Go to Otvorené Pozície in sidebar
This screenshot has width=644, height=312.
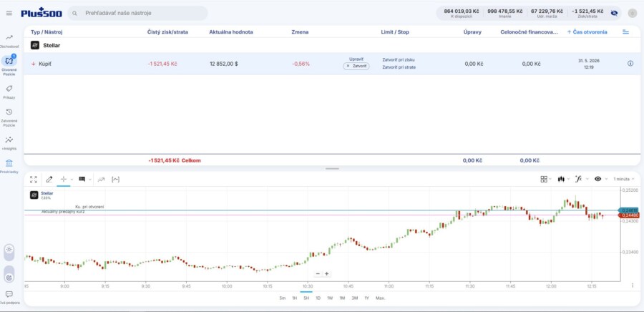click(x=9, y=66)
